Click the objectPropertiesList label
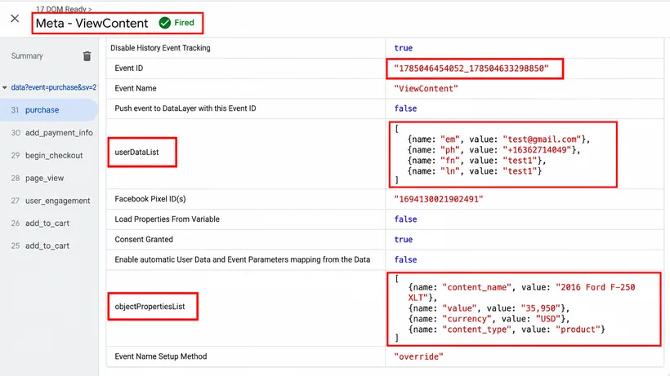This screenshot has height=376, width=670. [x=150, y=306]
